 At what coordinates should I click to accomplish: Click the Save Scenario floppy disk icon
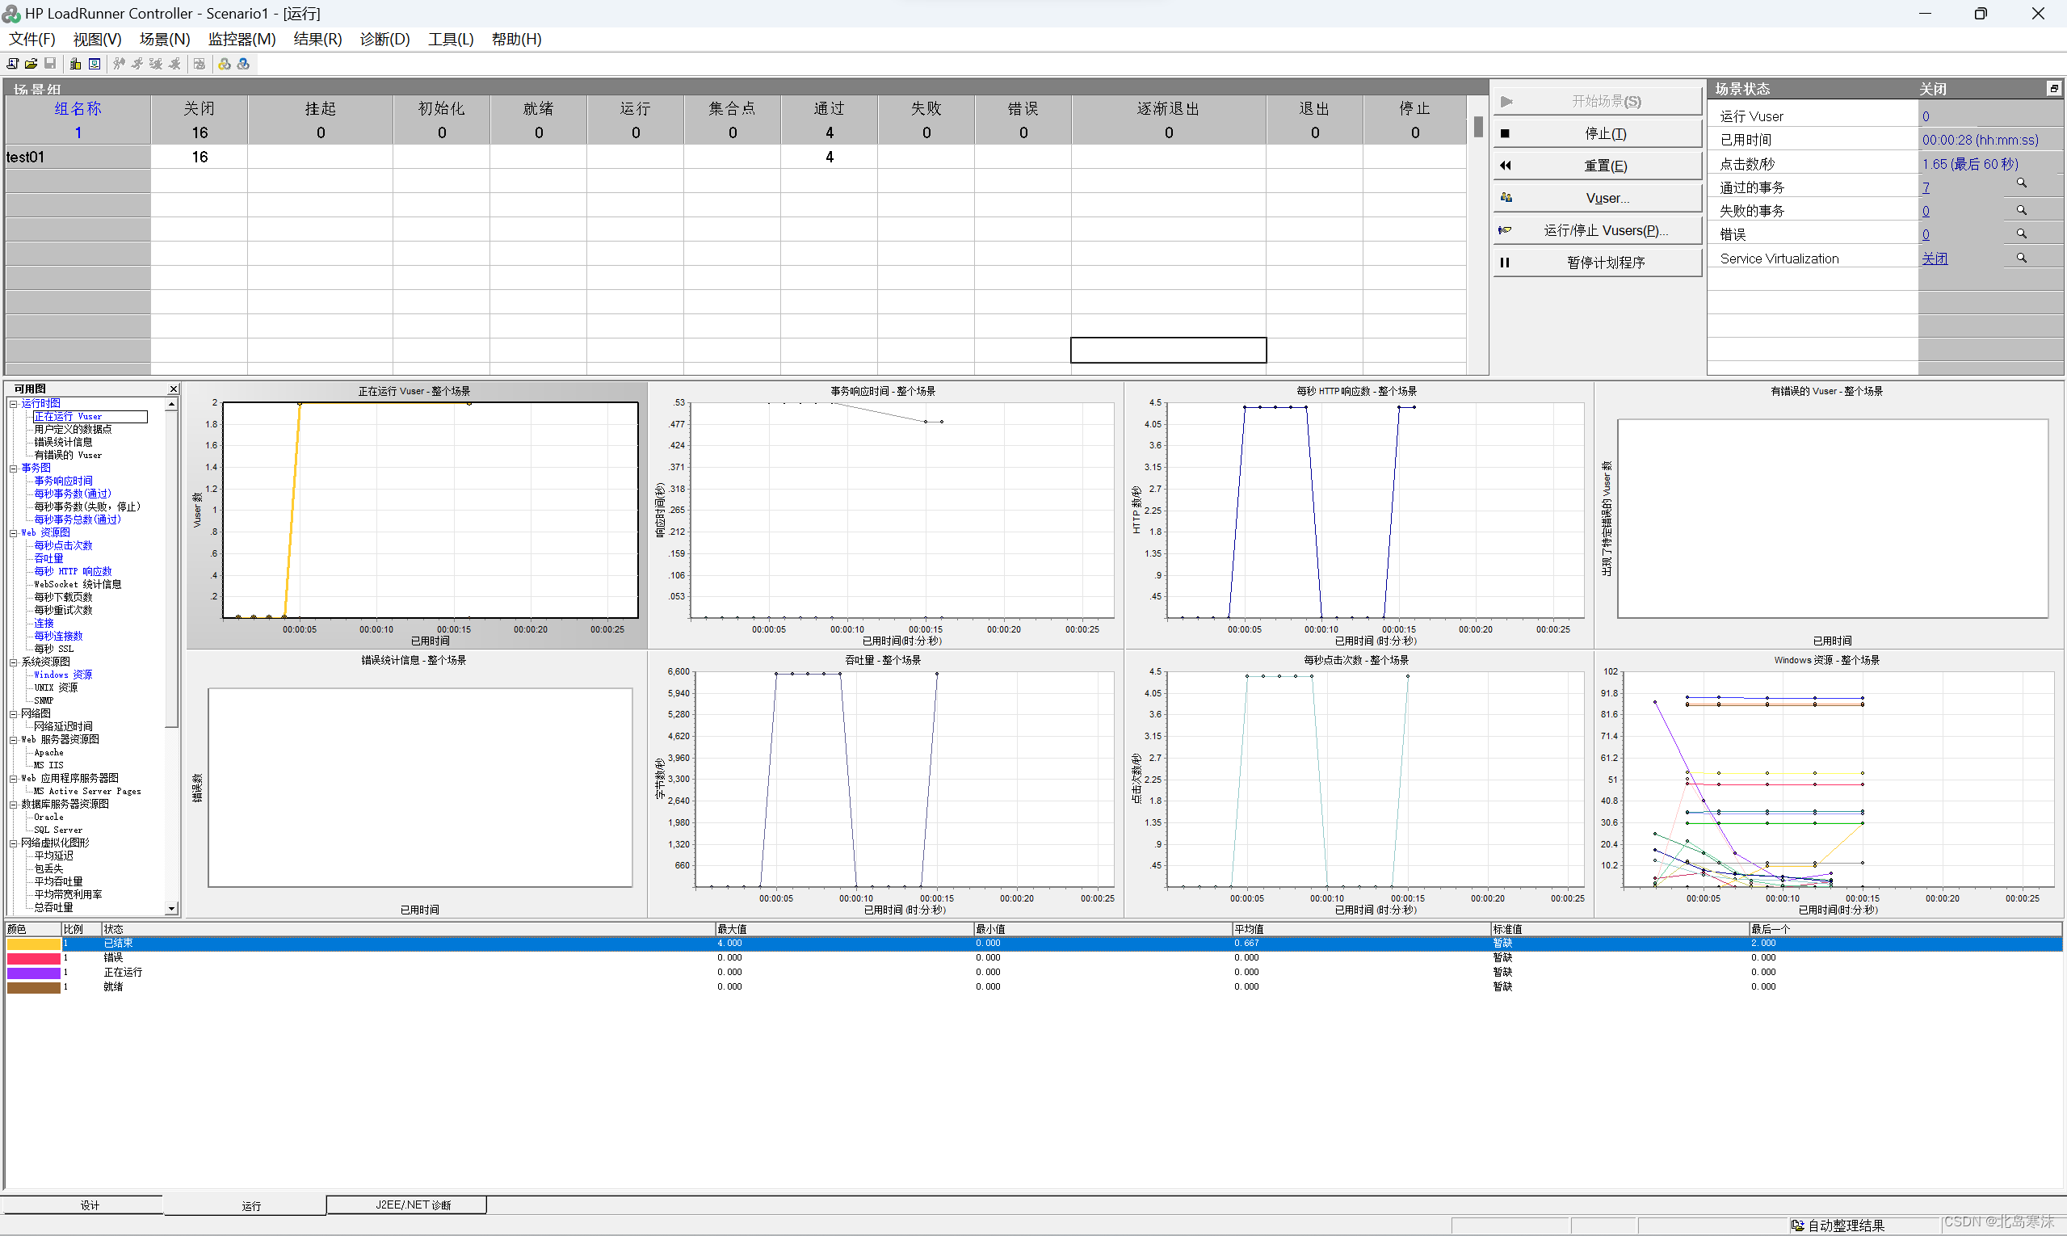coord(50,64)
